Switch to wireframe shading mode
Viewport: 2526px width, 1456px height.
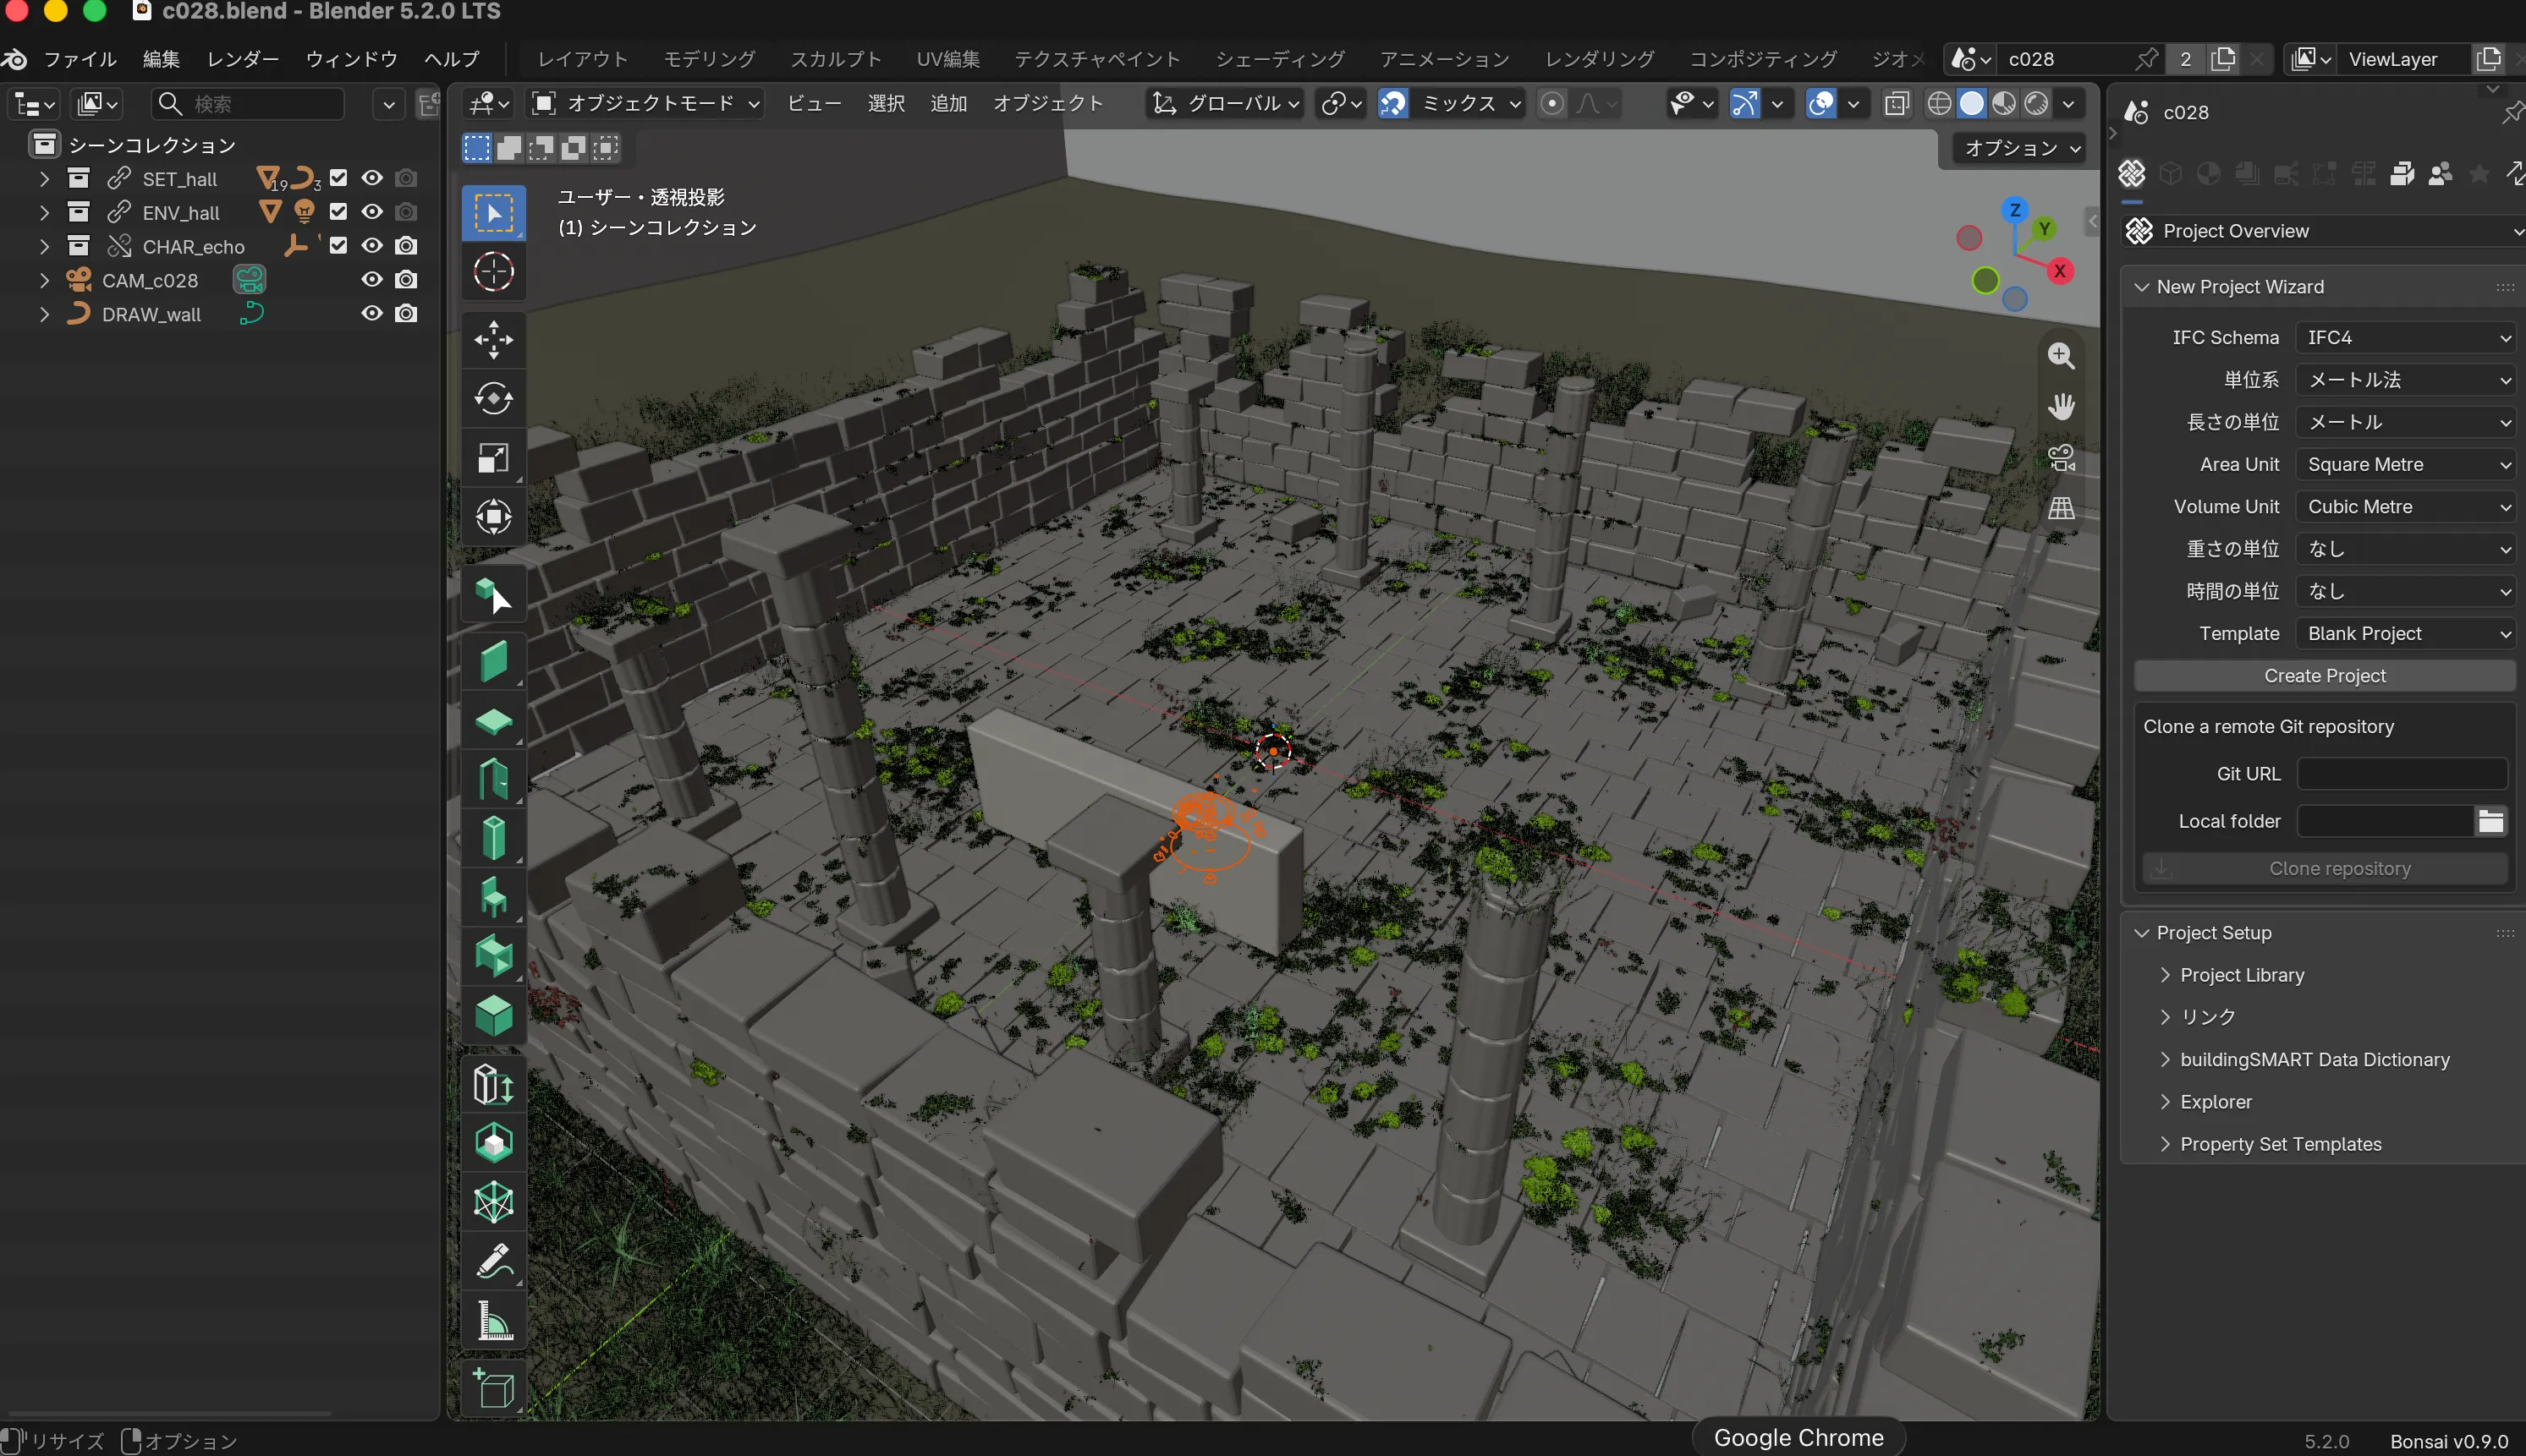pos(1939,103)
